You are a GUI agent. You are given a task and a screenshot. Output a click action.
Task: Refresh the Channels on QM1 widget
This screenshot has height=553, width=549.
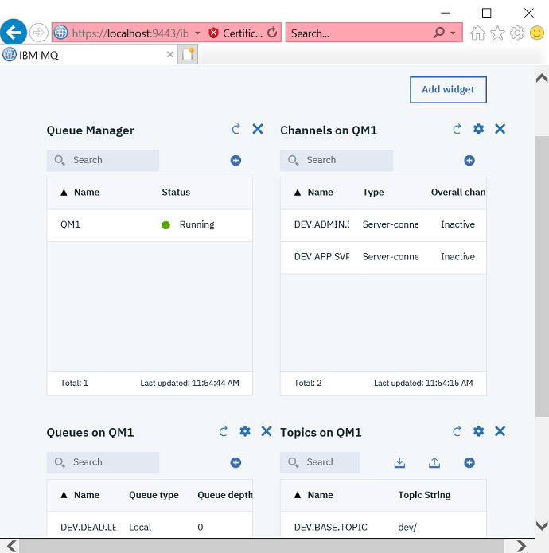click(x=457, y=129)
